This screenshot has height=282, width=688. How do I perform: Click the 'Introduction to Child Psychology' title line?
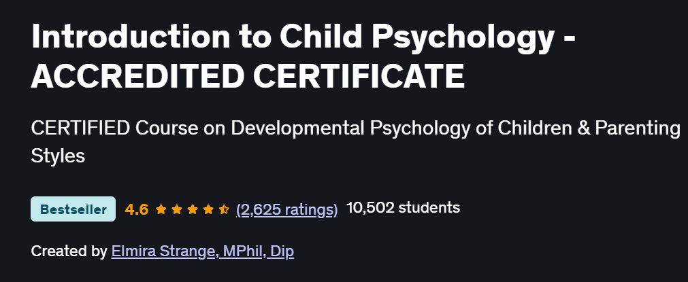tap(303, 36)
